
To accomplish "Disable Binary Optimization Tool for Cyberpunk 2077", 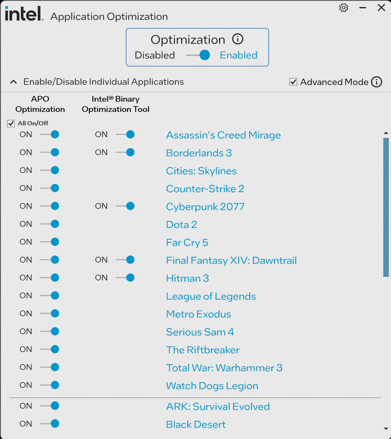I will (125, 206).
